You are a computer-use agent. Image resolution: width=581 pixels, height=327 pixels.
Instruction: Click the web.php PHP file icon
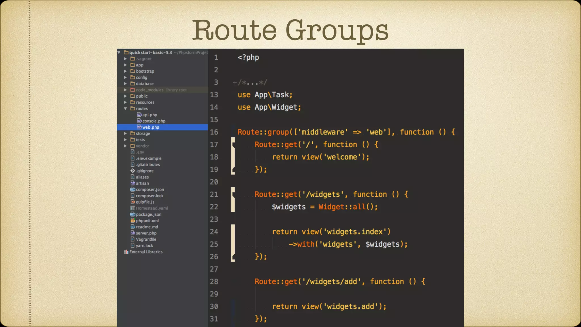[139, 127]
